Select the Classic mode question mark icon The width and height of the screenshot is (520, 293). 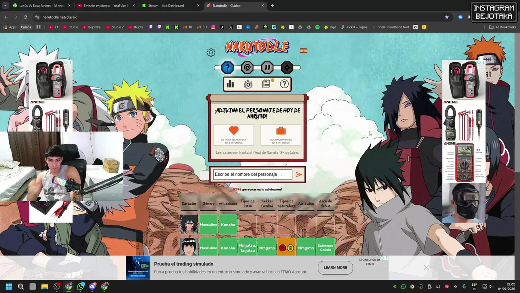(227, 68)
